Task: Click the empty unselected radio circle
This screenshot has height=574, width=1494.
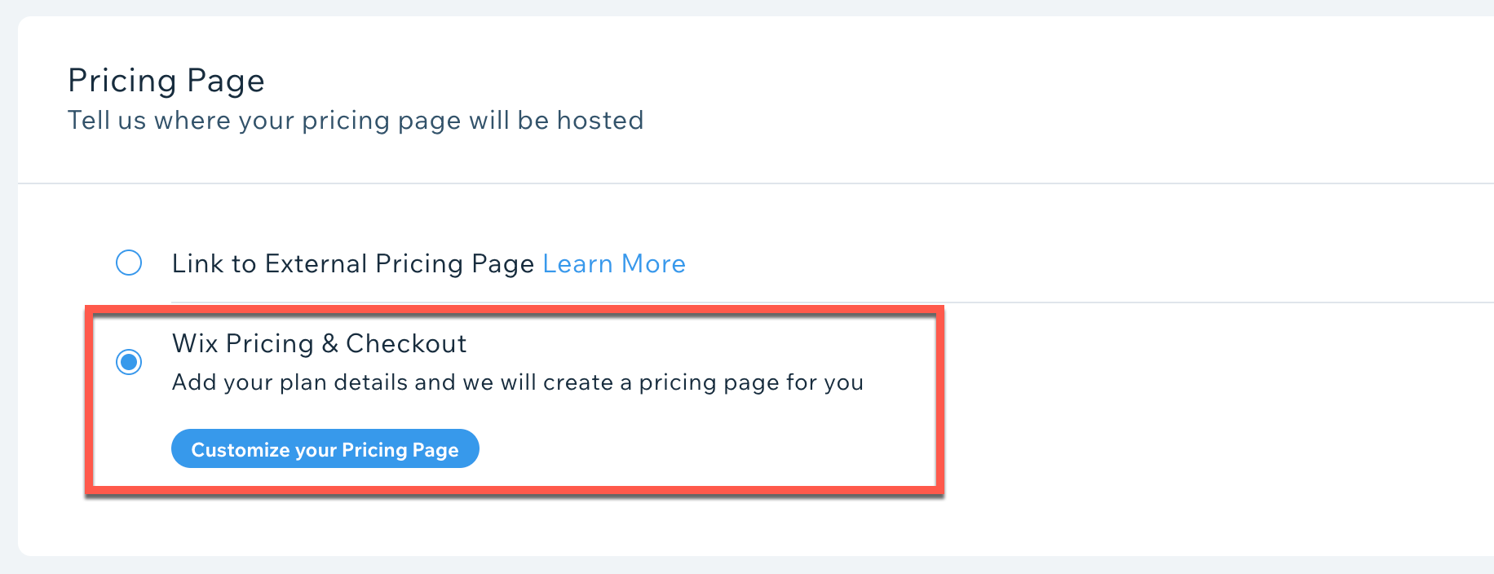Action: click(x=129, y=263)
